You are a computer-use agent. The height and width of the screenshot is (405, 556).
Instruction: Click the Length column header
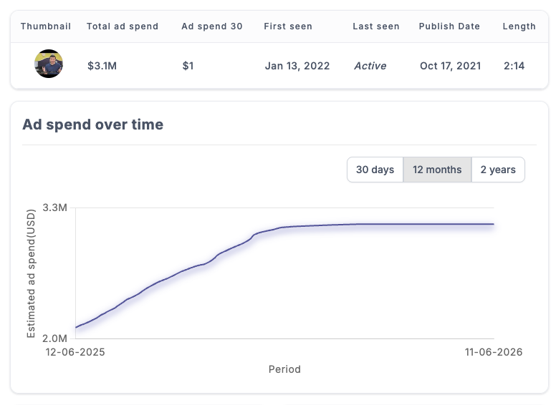point(519,26)
